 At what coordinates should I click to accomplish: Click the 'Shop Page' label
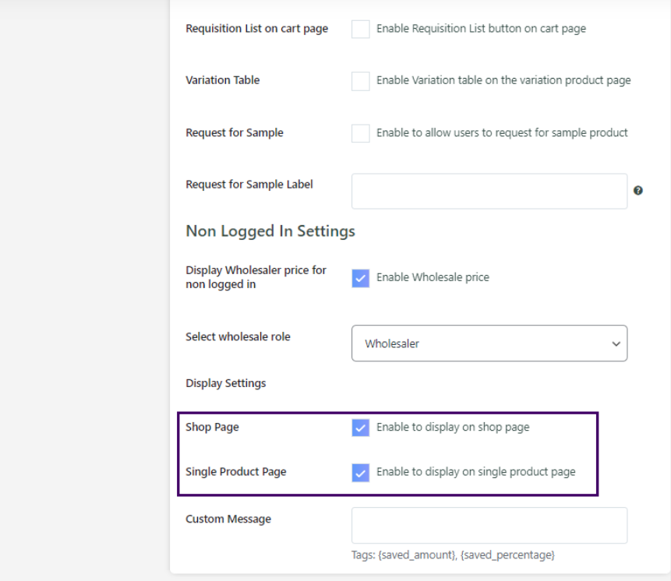212,427
